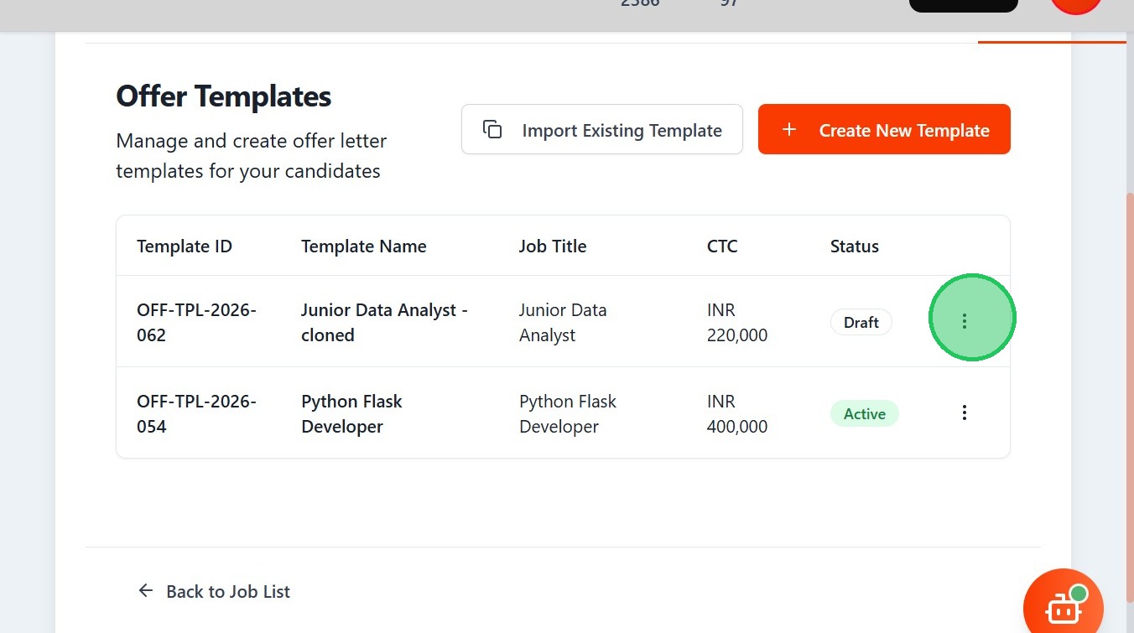This screenshot has height=633, width=1134.
Task: Click the Status column header
Action: [x=855, y=246]
